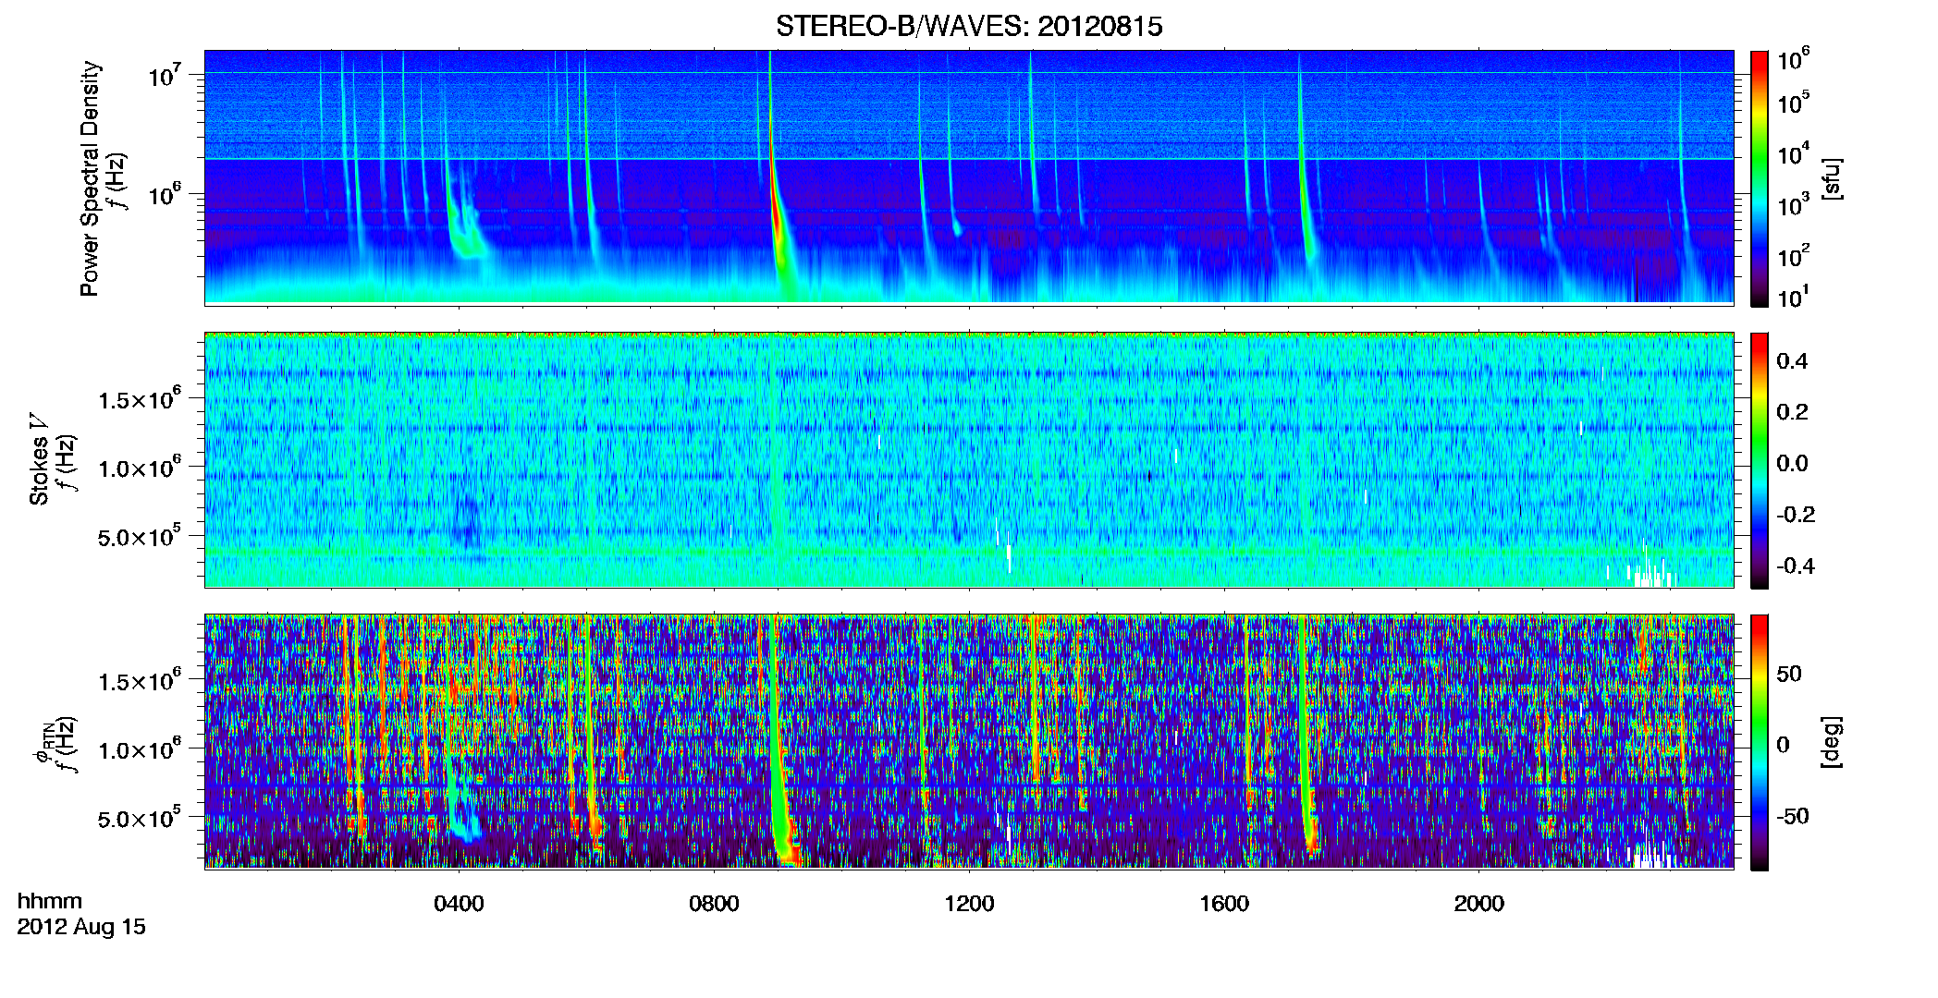Click the "2000" time axis tick label
This screenshot has width=1938, height=998.
[1479, 903]
